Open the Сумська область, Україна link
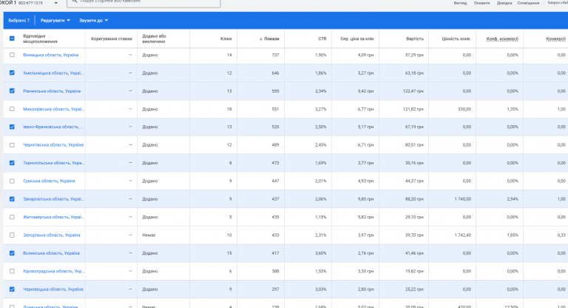 [49, 181]
